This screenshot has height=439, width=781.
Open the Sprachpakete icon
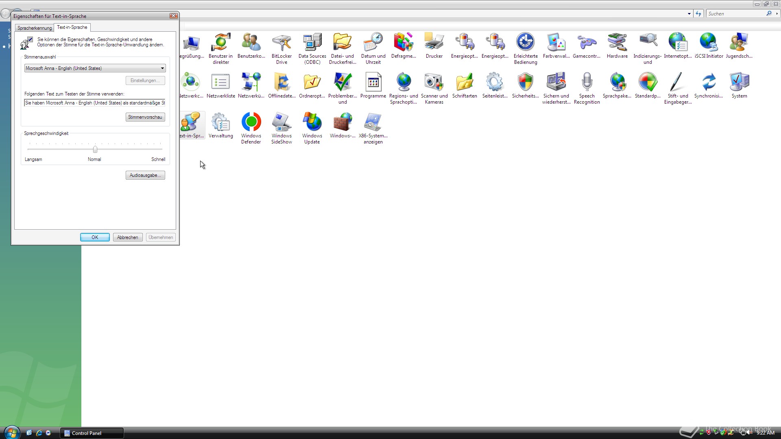point(617,85)
